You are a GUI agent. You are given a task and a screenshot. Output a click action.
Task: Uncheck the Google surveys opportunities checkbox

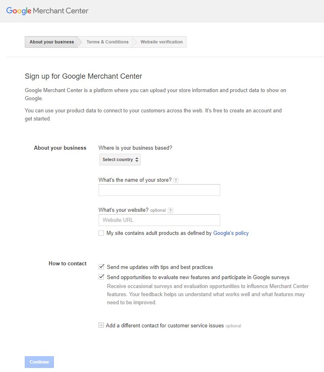(x=101, y=277)
